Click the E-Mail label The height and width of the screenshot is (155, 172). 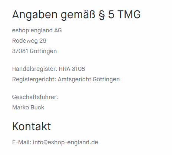coord(21,142)
